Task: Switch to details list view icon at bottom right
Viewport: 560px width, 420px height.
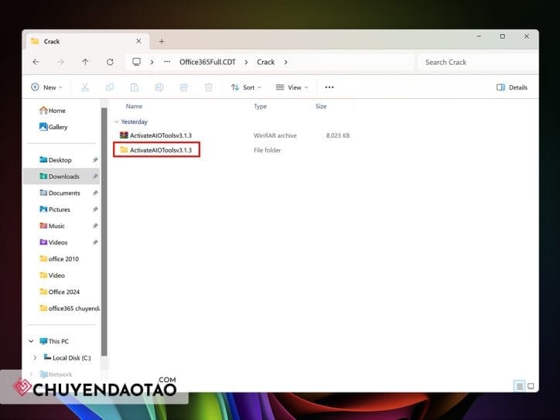Action: tap(520, 386)
